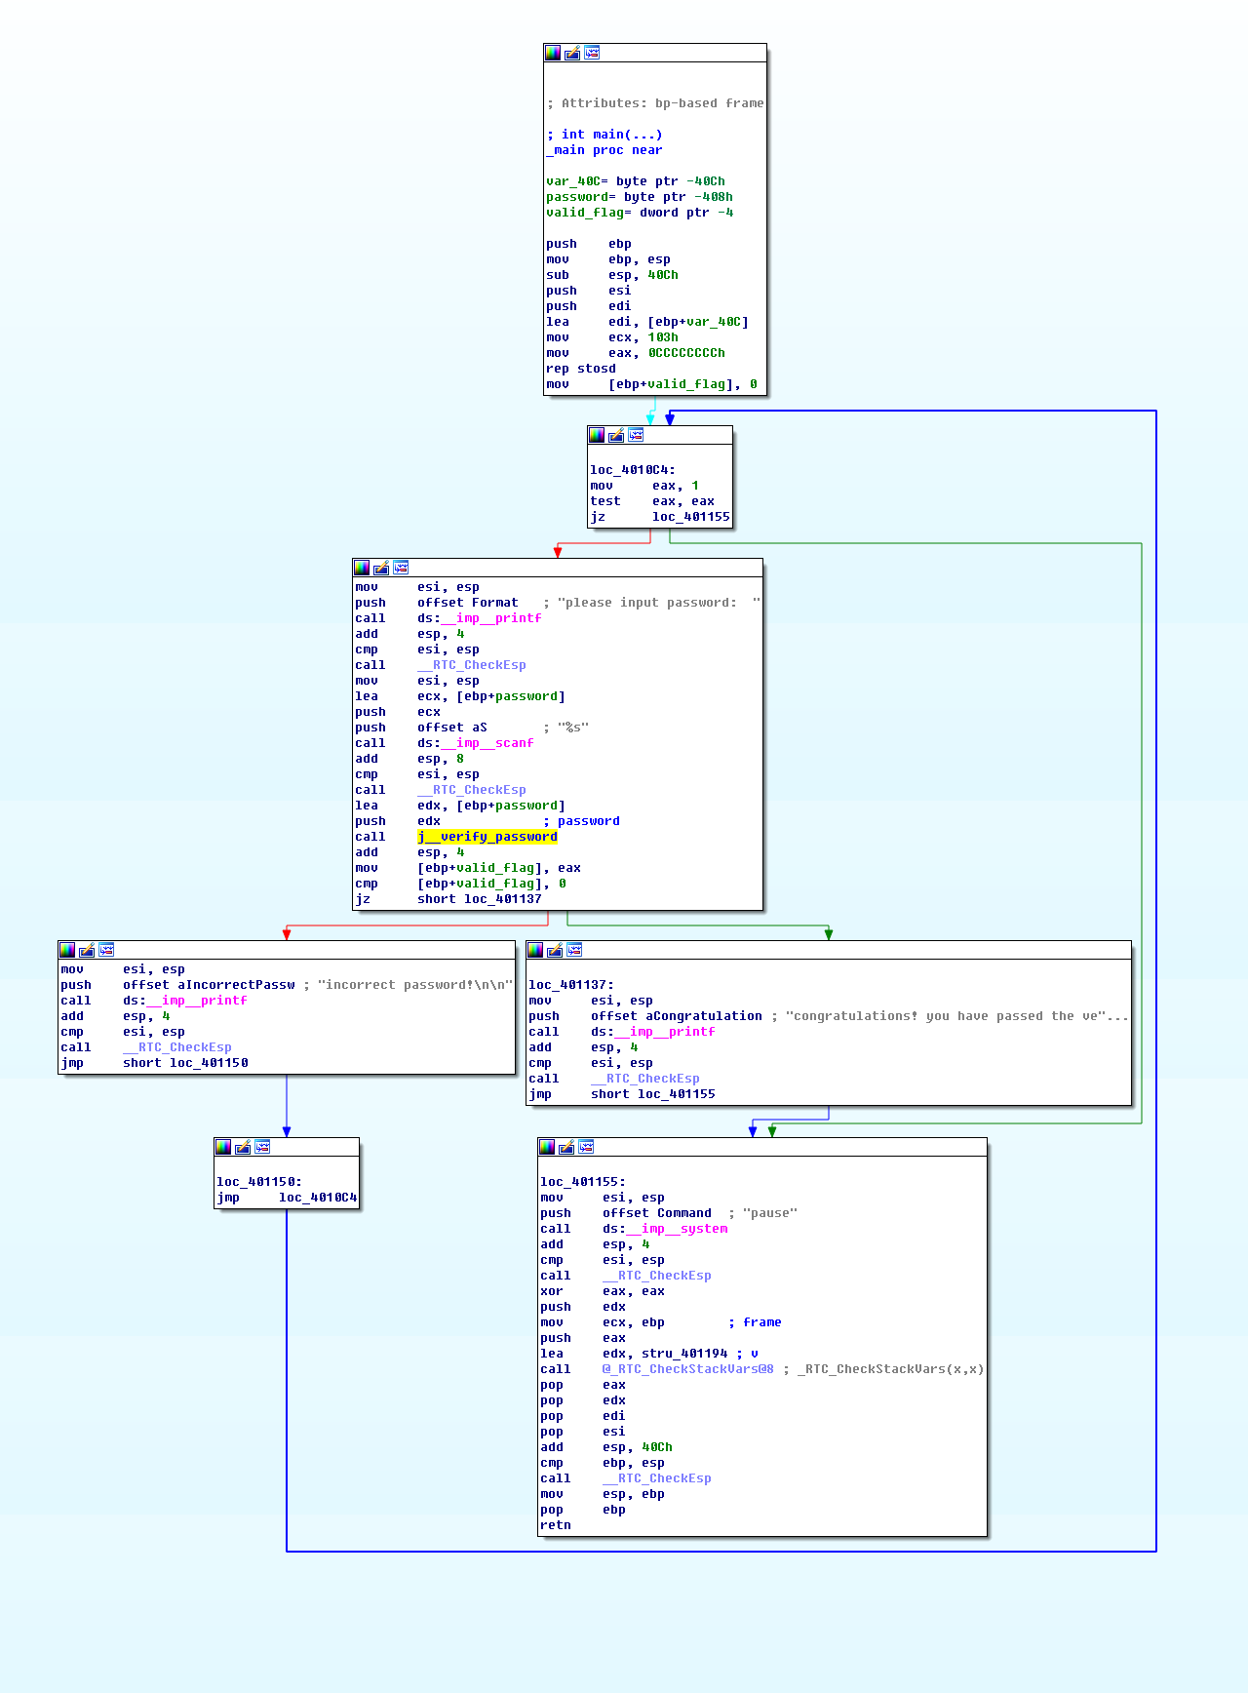The width and height of the screenshot is (1248, 1693).
Task: Click jmp target loc_4010C4
Action: tap(318, 1198)
